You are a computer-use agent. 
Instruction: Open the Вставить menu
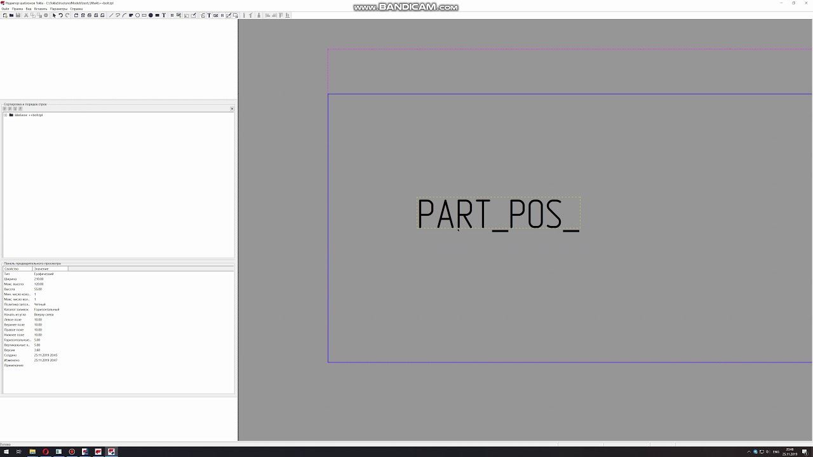pyautogui.click(x=41, y=9)
